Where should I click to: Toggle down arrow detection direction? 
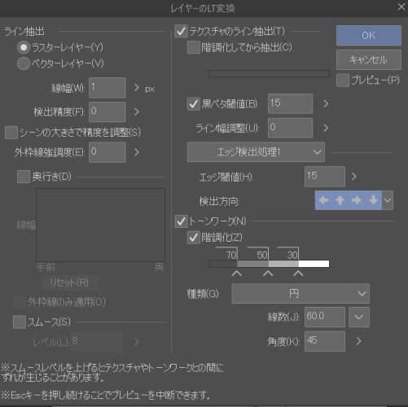click(x=373, y=200)
